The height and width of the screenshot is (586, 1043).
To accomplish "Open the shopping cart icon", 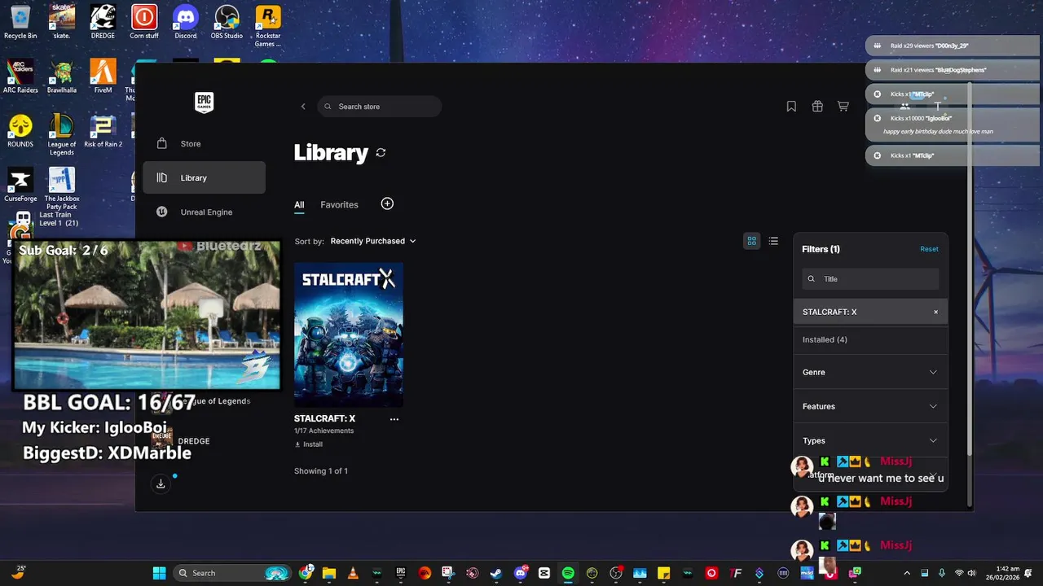I will pos(843,107).
